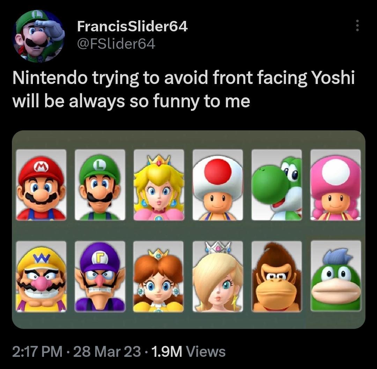Select the Wario character portrait
The width and height of the screenshot is (377, 369).
41,276
